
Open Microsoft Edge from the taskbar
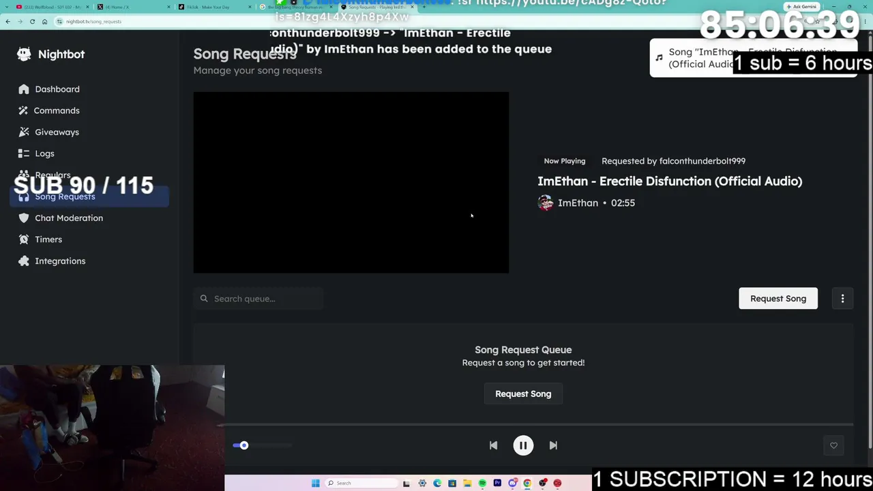[437, 483]
